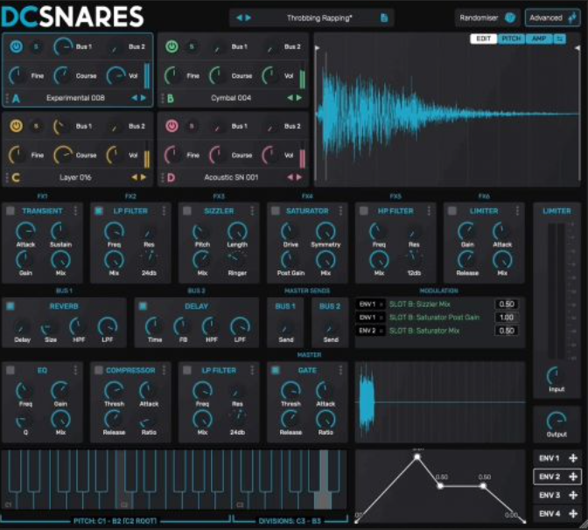This screenshot has height=530, width=588.
Task: Click Saturator Post Gain amount 1.00
Action: tap(507, 317)
